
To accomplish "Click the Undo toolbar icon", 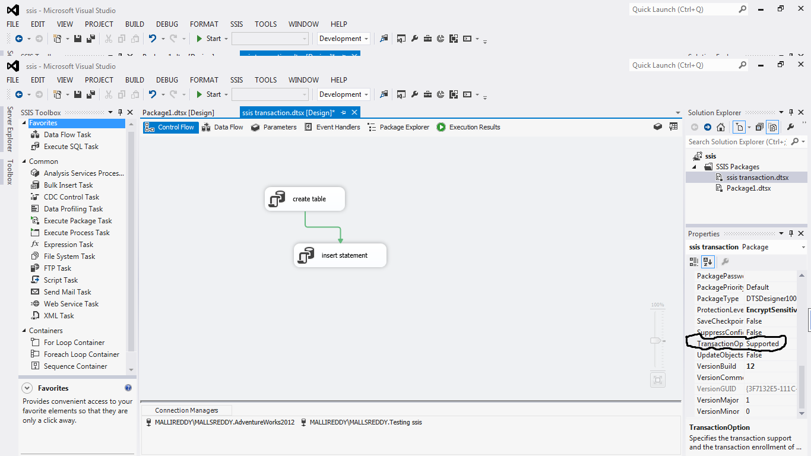I will point(153,94).
